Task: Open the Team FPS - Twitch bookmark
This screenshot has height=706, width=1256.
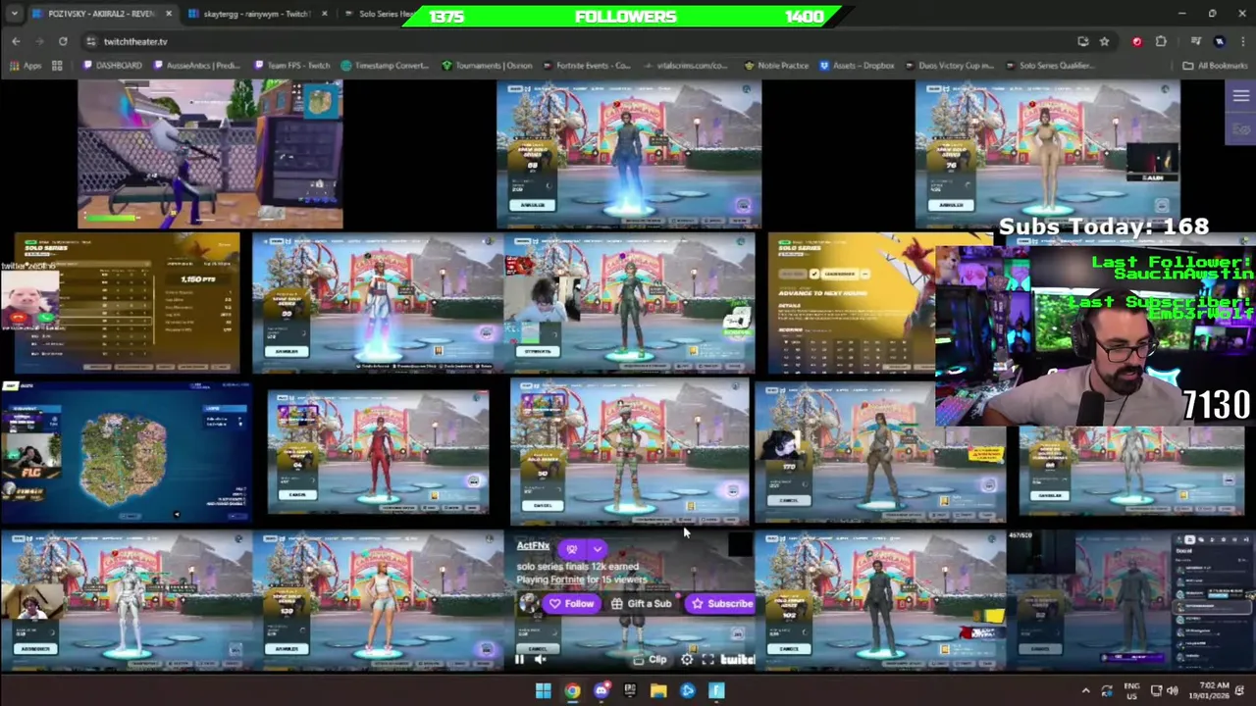Action: tap(292, 66)
